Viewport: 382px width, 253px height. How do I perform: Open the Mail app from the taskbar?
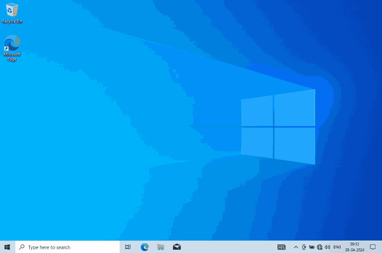coord(177,247)
